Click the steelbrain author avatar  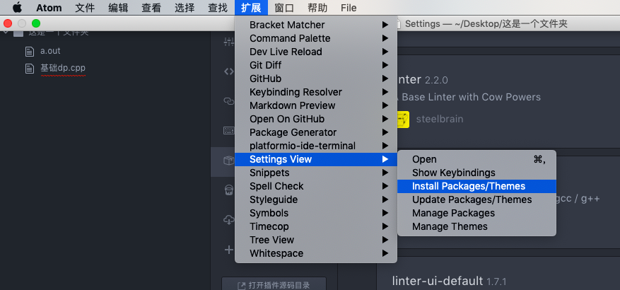pyautogui.click(x=401, y=119)
